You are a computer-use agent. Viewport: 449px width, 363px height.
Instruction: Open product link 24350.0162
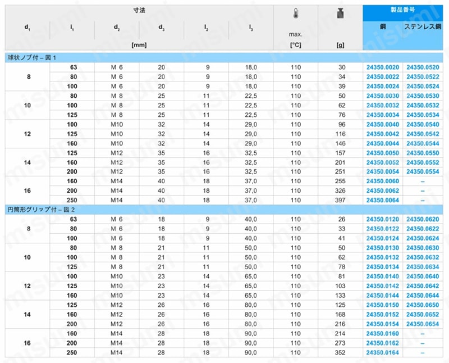383,343
